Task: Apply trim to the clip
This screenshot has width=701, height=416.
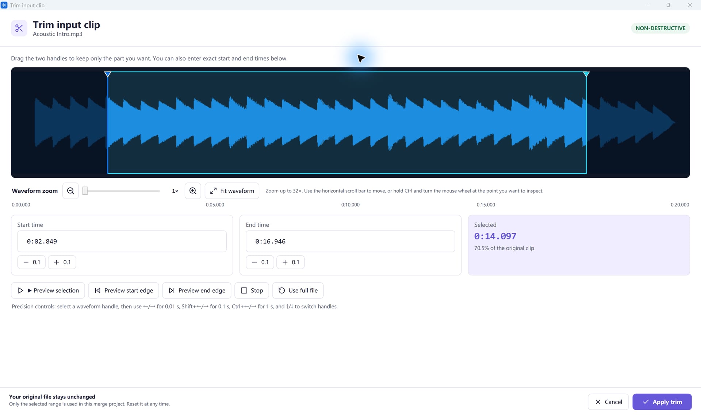Action: coord(662,402)
